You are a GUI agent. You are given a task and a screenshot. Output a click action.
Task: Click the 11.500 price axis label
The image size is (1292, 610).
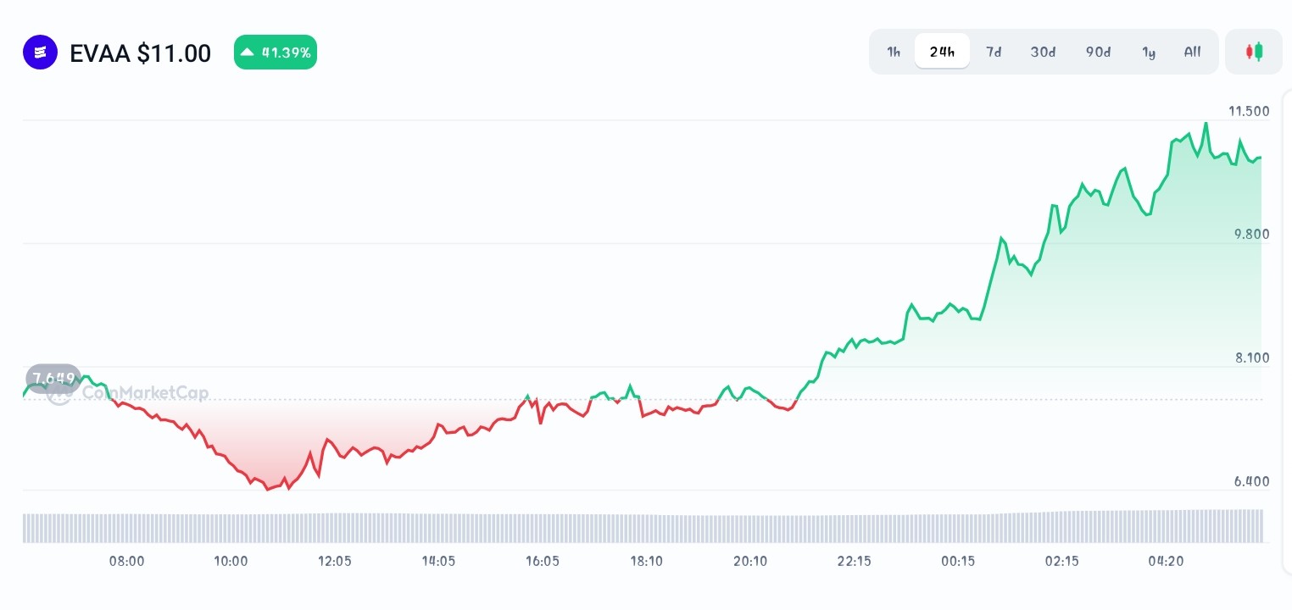(x=1250, y=111)
